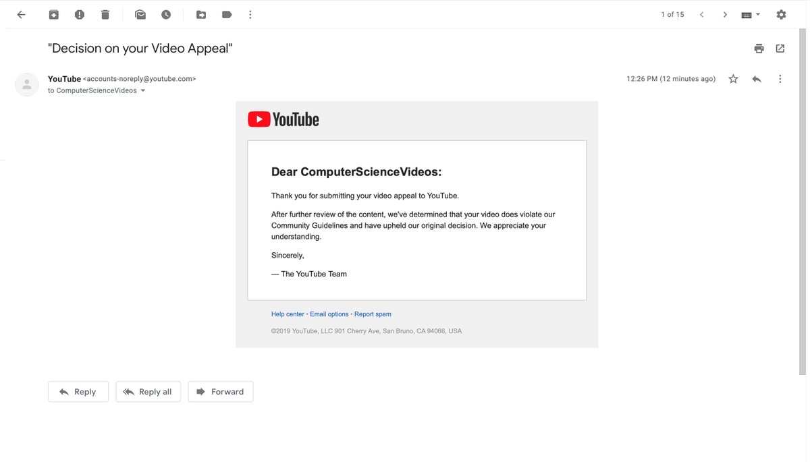Click The YouTube Team signature
The width and height of the screenshot is (810, 462).
click(309, 274)
